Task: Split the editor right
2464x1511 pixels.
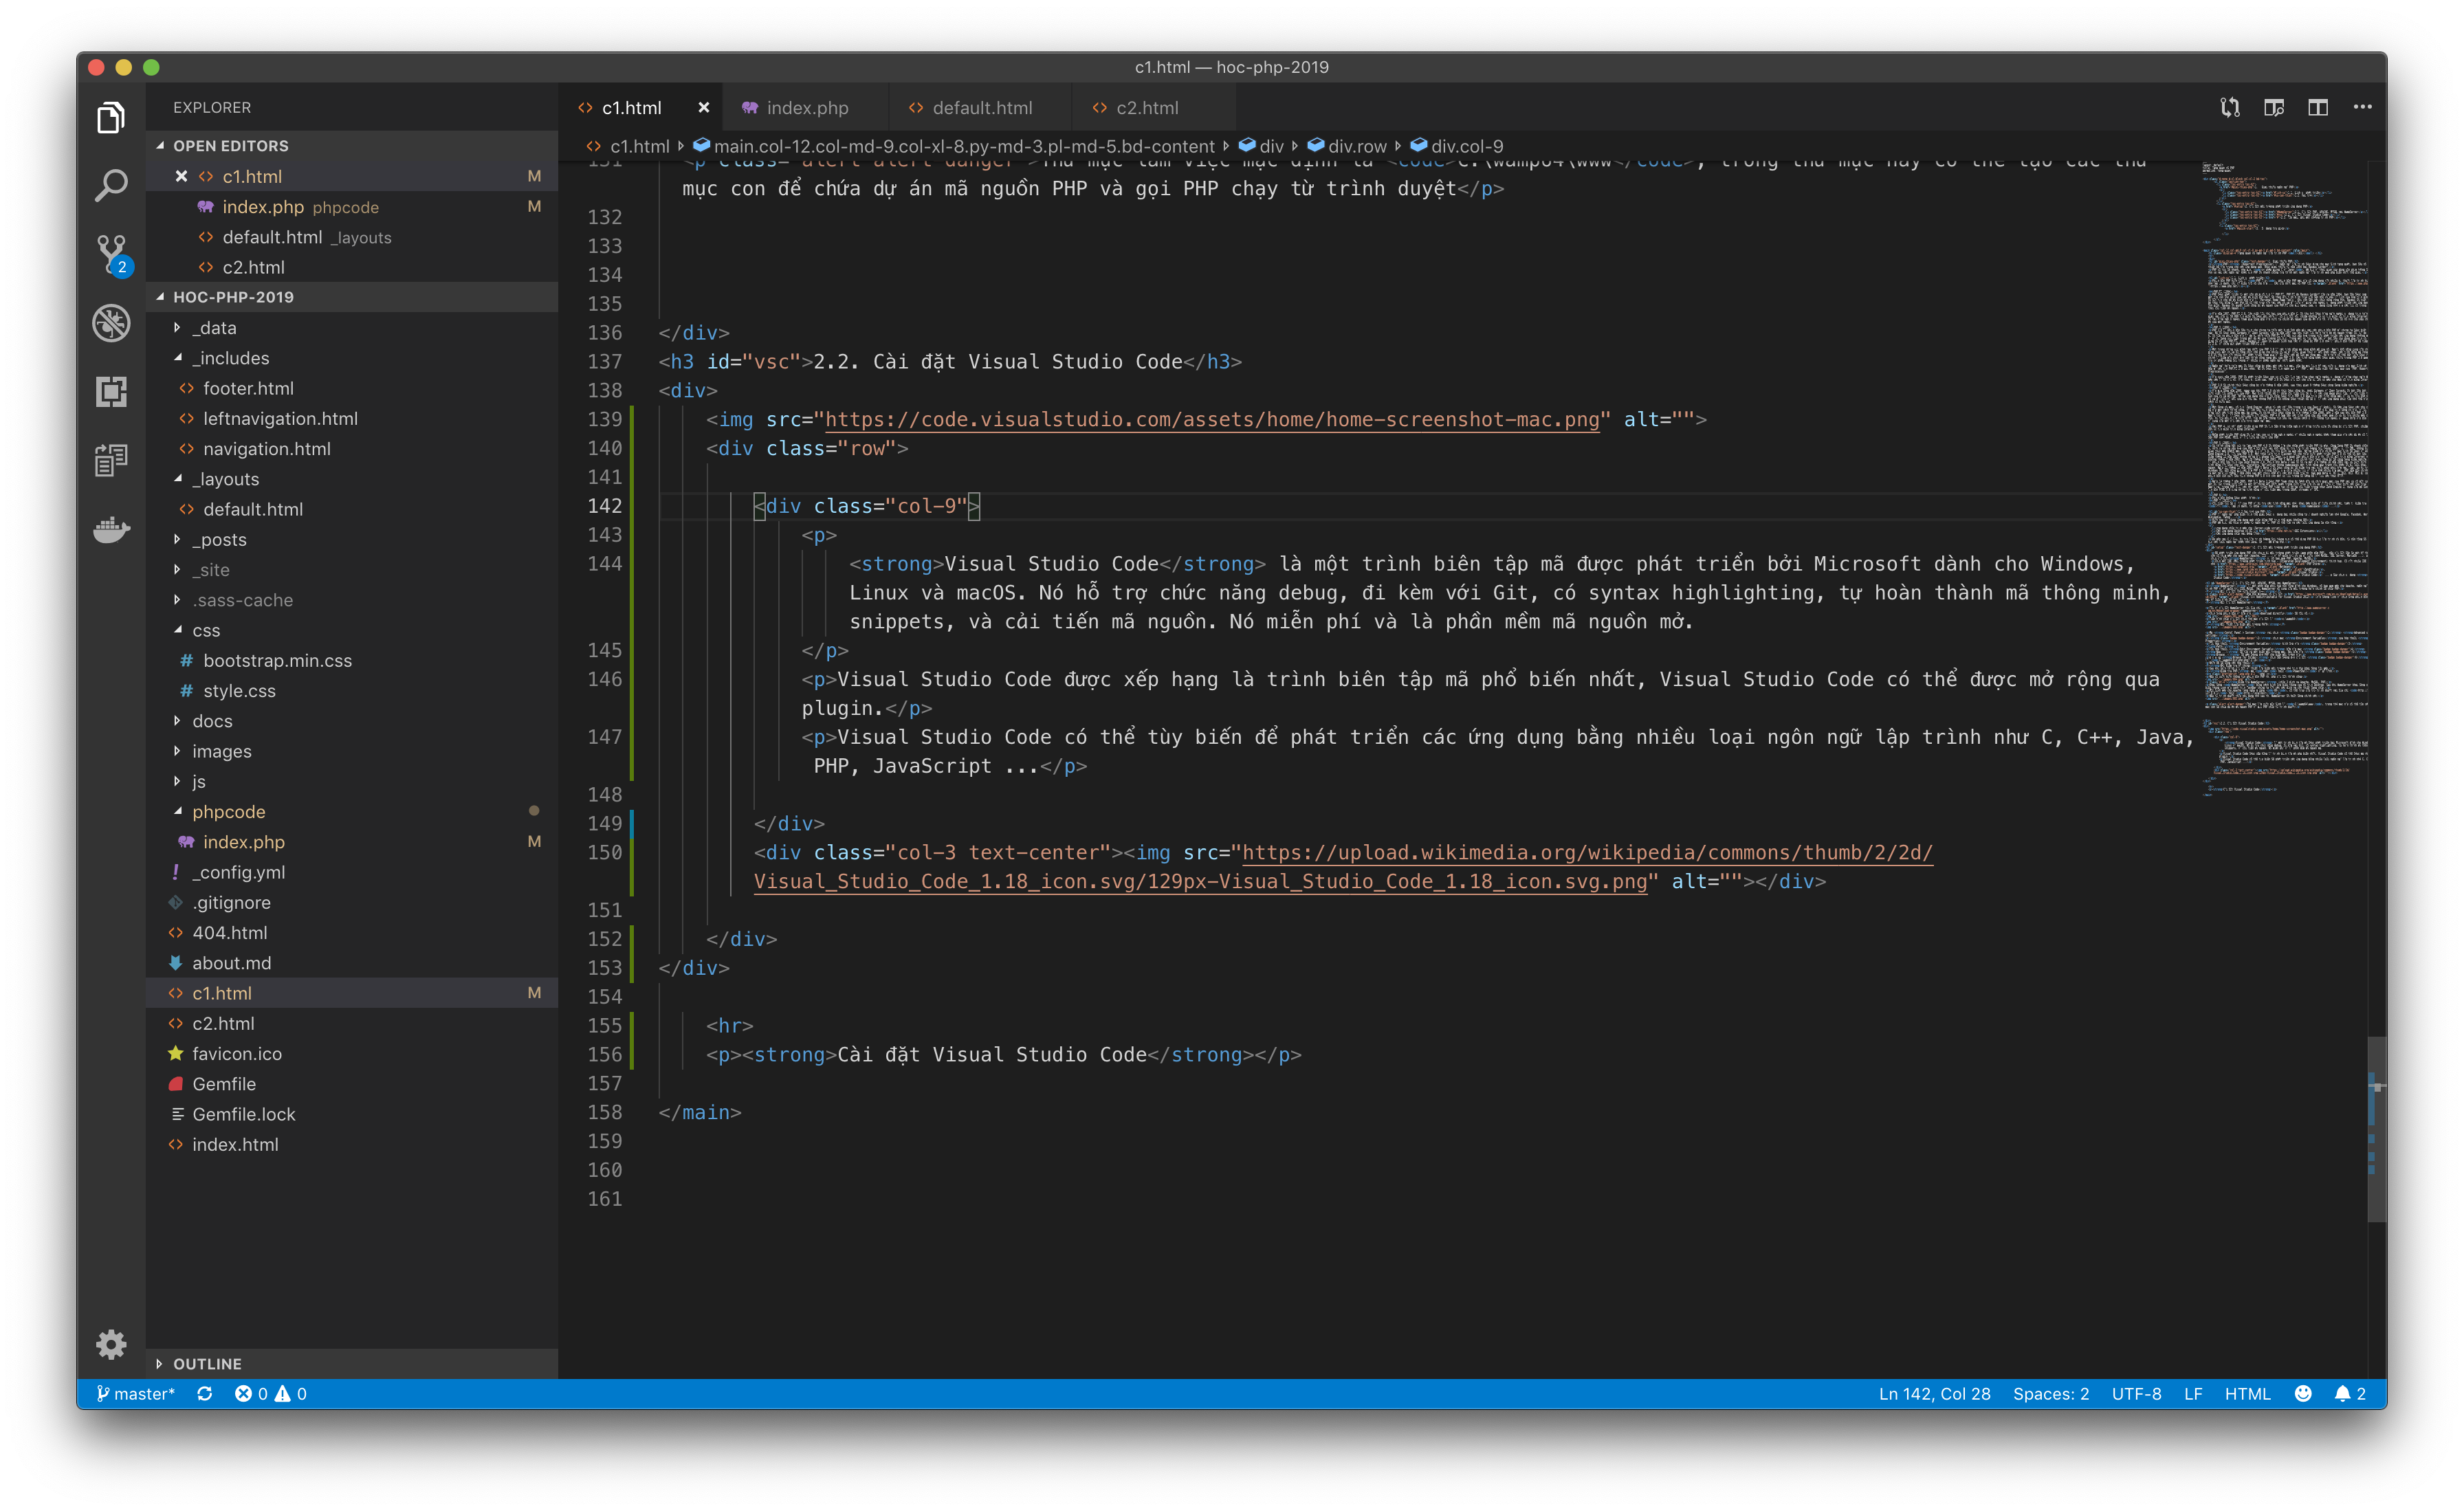Action: coord(2318,107)
